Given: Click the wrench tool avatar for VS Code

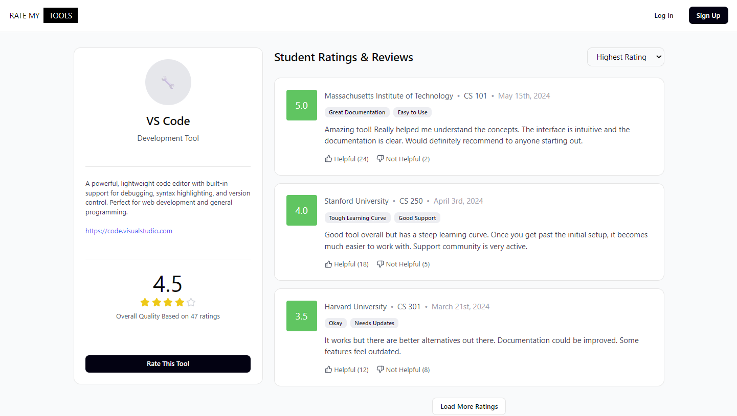Looking at the screenshot, I should tap(168, 82).
